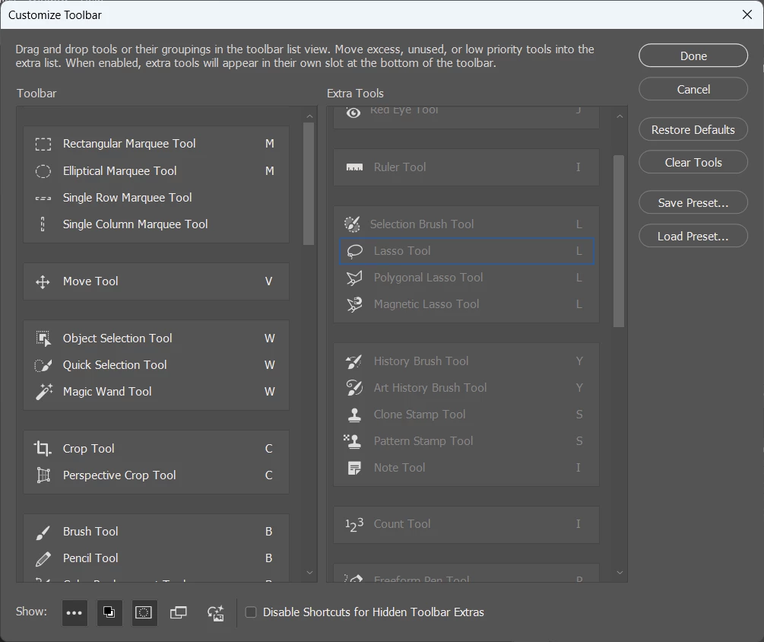
Task: Click Extra Tools scroll down arrow
Action: coord(620,573)
